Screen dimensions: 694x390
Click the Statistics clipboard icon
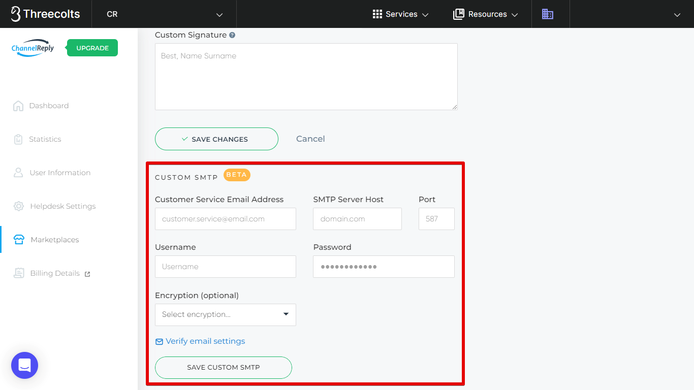click(x=18, y=139)
